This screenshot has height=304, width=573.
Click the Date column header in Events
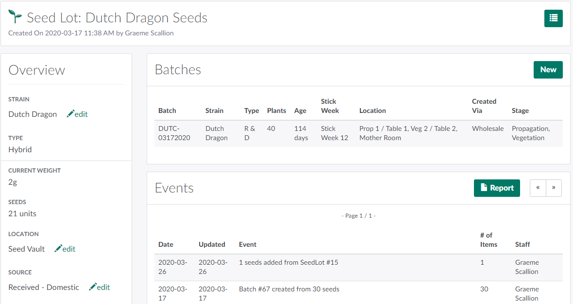[166, 244]
